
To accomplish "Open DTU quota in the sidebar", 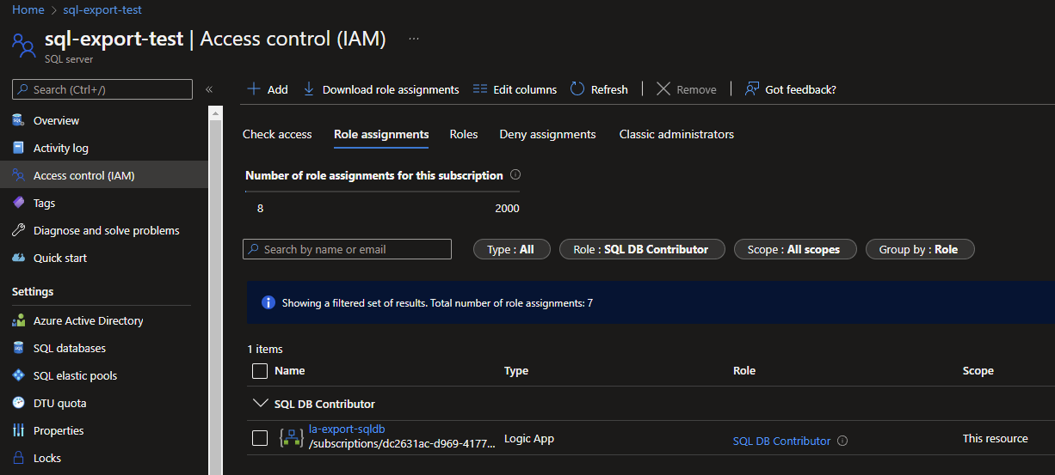I will [60, 403].
